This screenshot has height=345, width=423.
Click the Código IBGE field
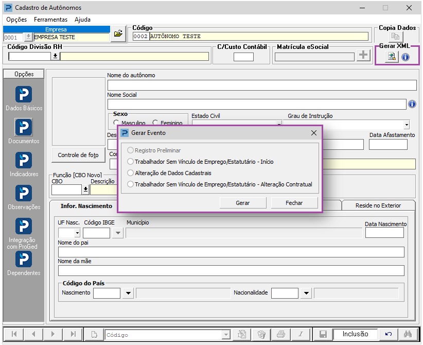coord(97,233)
